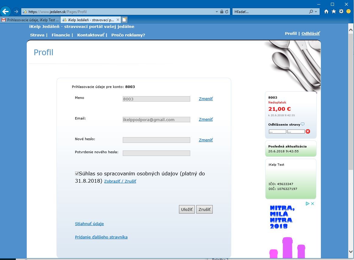Refresh the page with the reload icon
Screen dimensions: 354x260
coord(227,12)
